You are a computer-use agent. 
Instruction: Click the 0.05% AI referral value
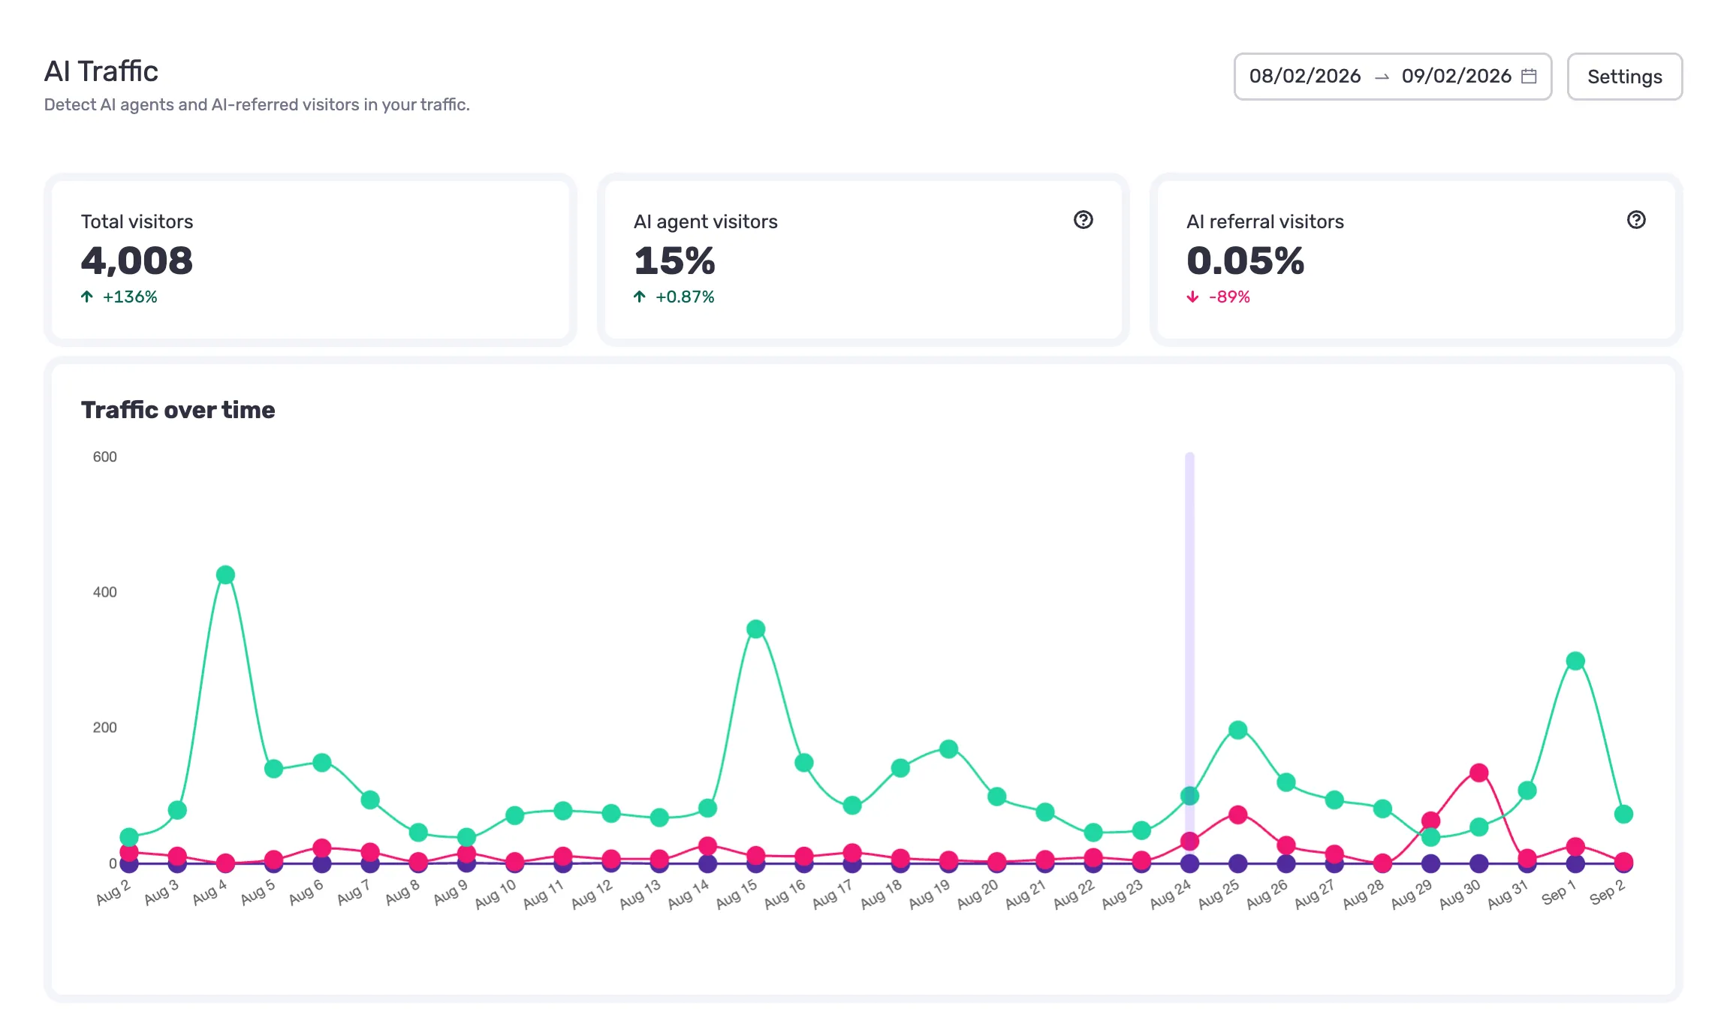(1245, 261)
